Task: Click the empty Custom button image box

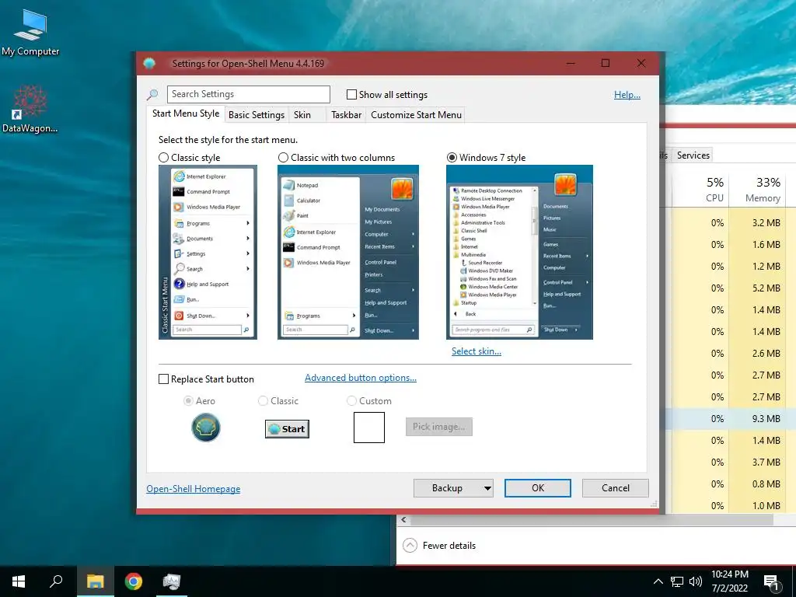Action: tap(369, 428)
